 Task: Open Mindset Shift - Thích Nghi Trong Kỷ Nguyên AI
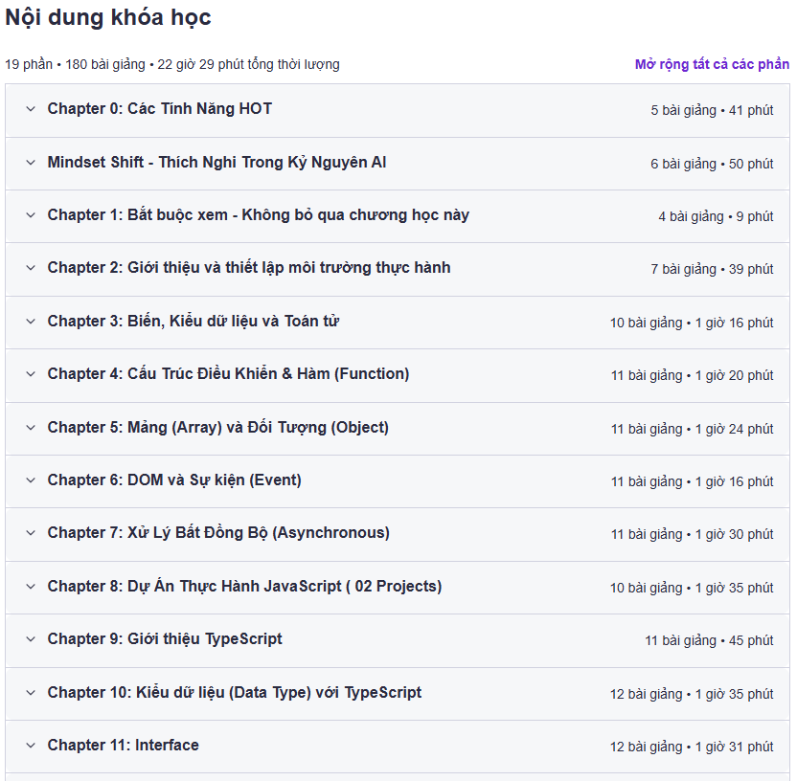(216, 163)
